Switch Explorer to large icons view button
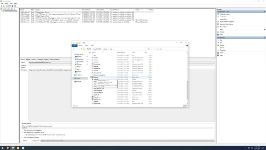 point(187,106)
